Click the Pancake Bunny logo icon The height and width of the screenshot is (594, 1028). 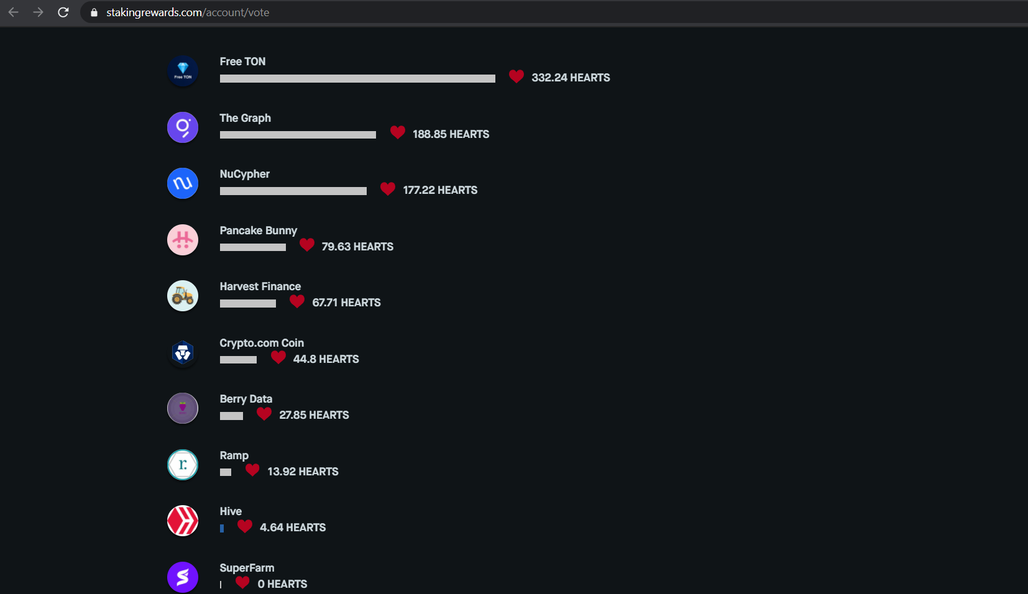[183, 240]
